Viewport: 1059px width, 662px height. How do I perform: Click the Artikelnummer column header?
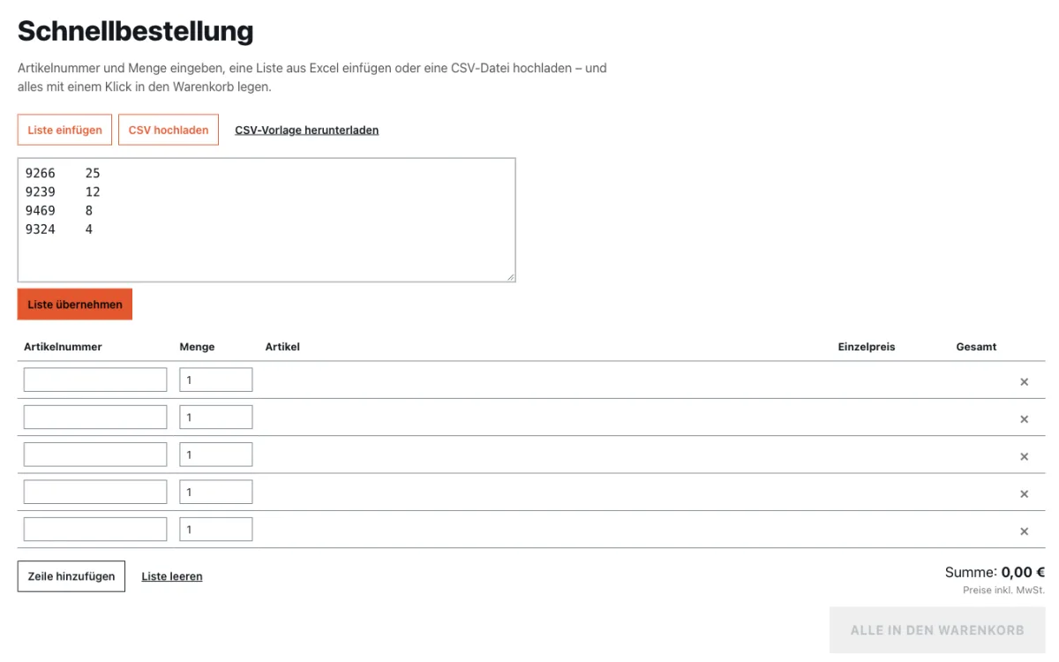63,347
